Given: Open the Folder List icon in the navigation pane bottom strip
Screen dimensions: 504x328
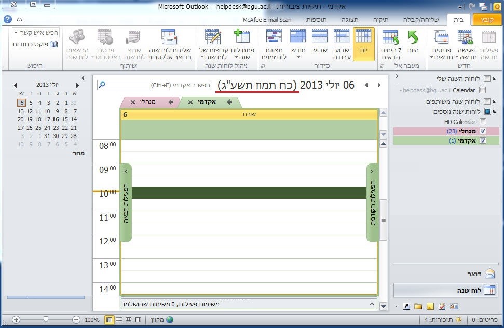Looking at the screenshot, I should pyautogui.click(x=418, y=306).
